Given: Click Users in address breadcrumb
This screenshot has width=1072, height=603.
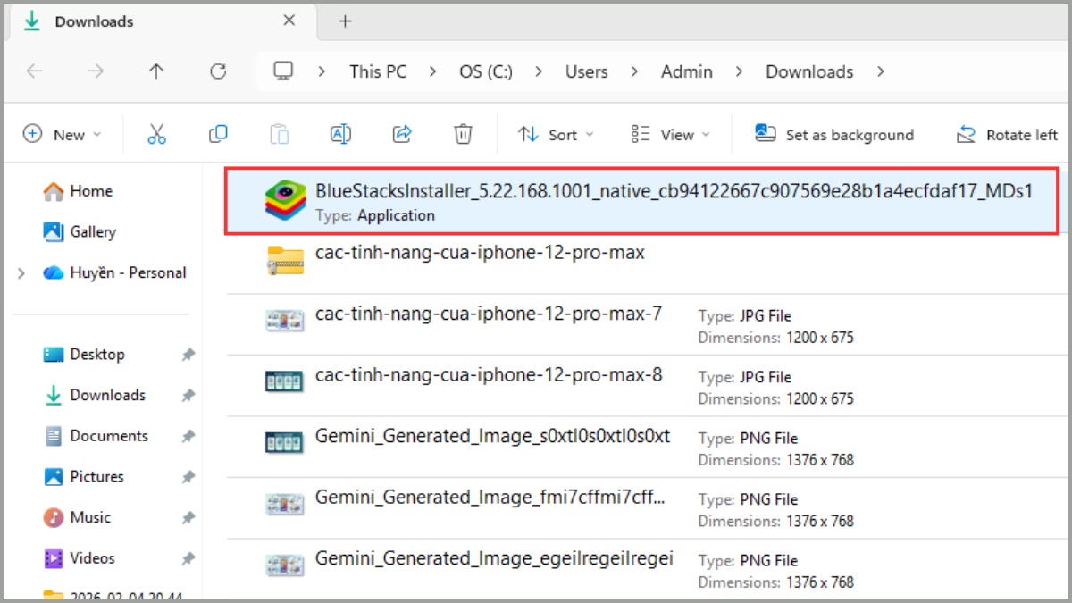Looking at the screenshot, I should [587, 71].
